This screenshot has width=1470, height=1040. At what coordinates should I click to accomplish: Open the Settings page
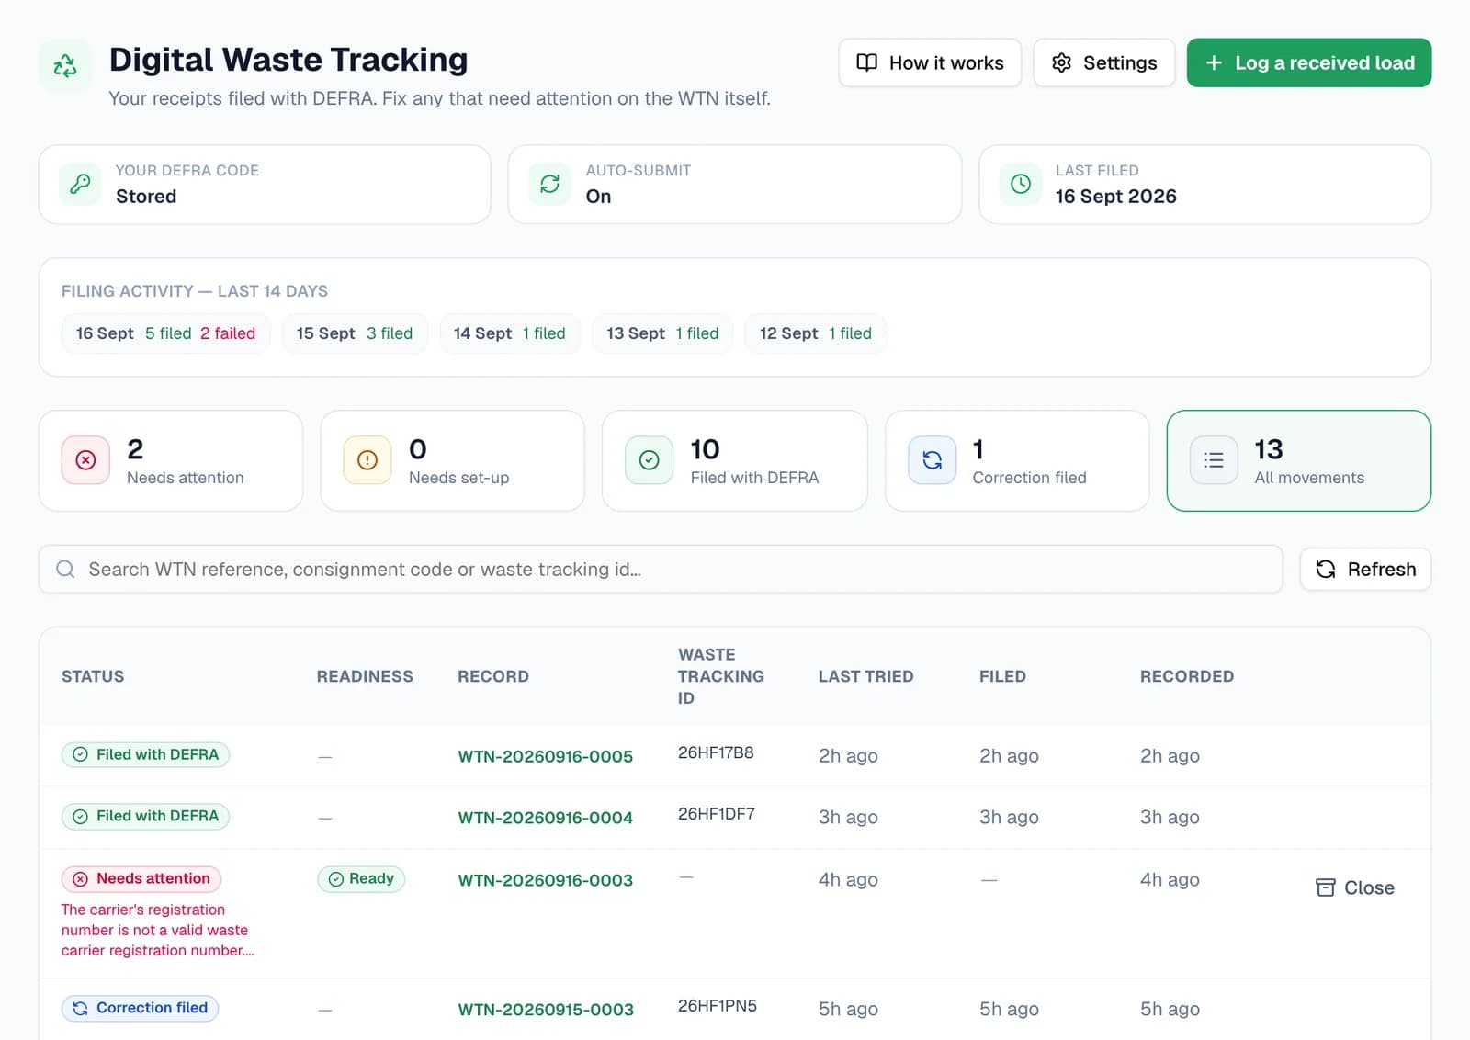[x=1104, y=62]
